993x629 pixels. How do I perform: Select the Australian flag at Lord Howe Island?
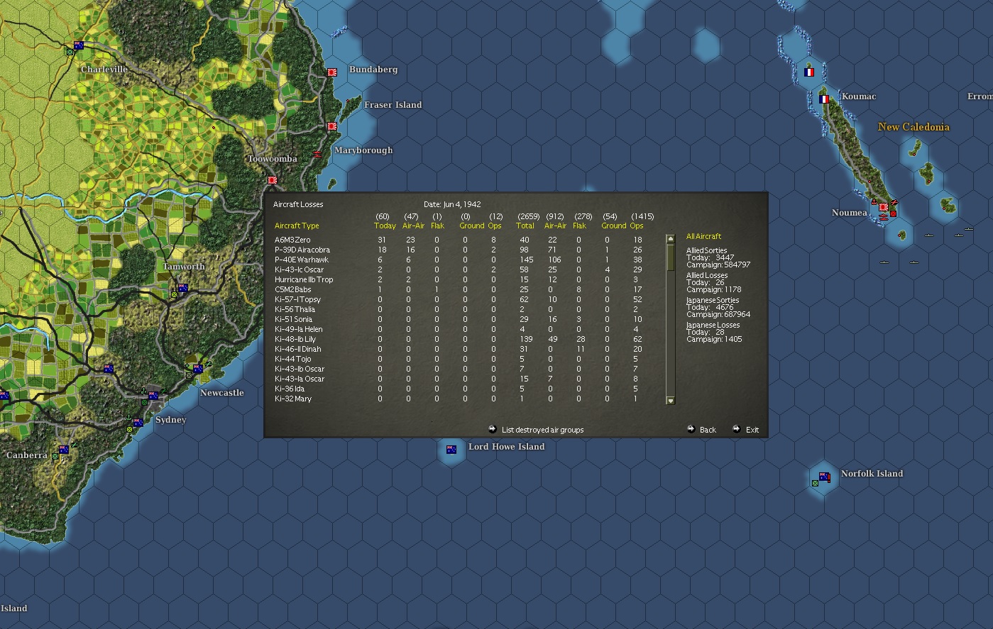click(x=451, y=450)
